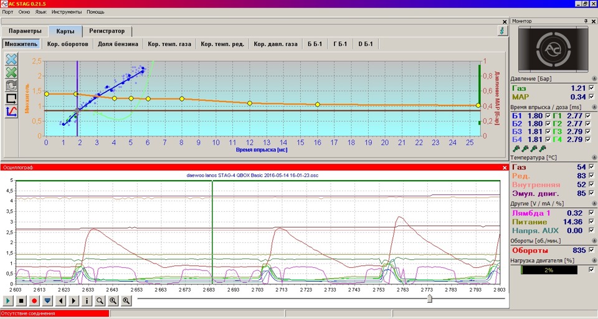Switch to the Параметры tab
Screen dimensions: 598x319
click(x=25, y=31)
